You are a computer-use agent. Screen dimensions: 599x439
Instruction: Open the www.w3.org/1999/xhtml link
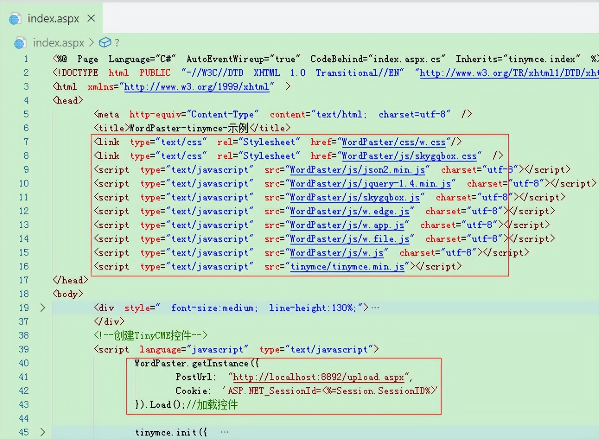pos(197,87)
